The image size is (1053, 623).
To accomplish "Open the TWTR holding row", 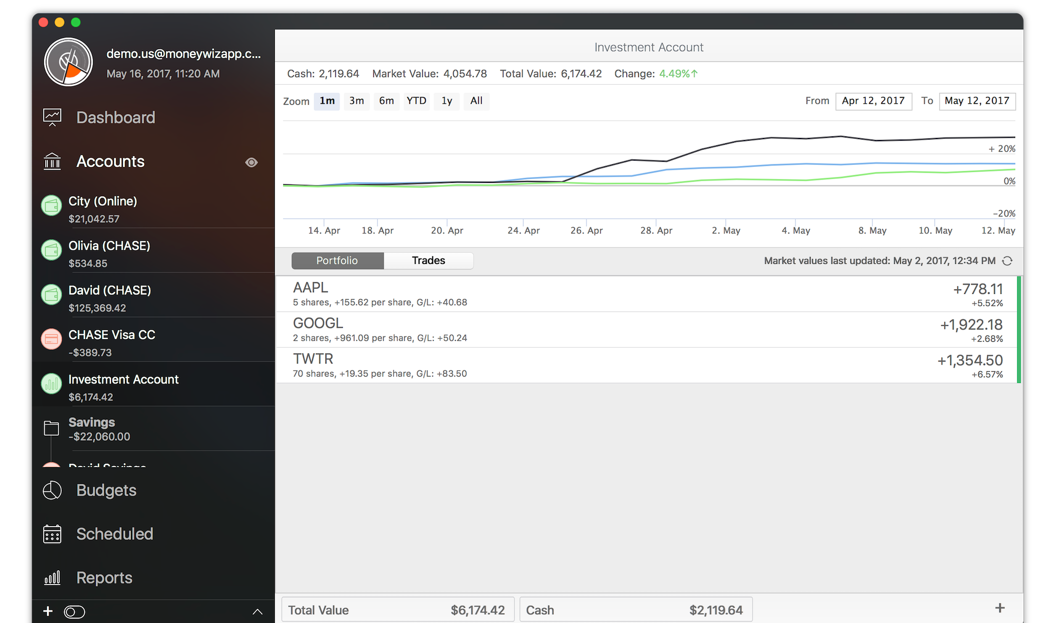I will pyautogui.click(x=648, y=365).
